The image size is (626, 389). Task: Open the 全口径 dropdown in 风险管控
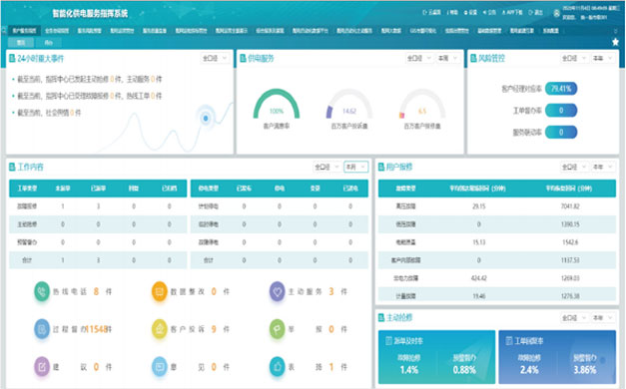574,58
